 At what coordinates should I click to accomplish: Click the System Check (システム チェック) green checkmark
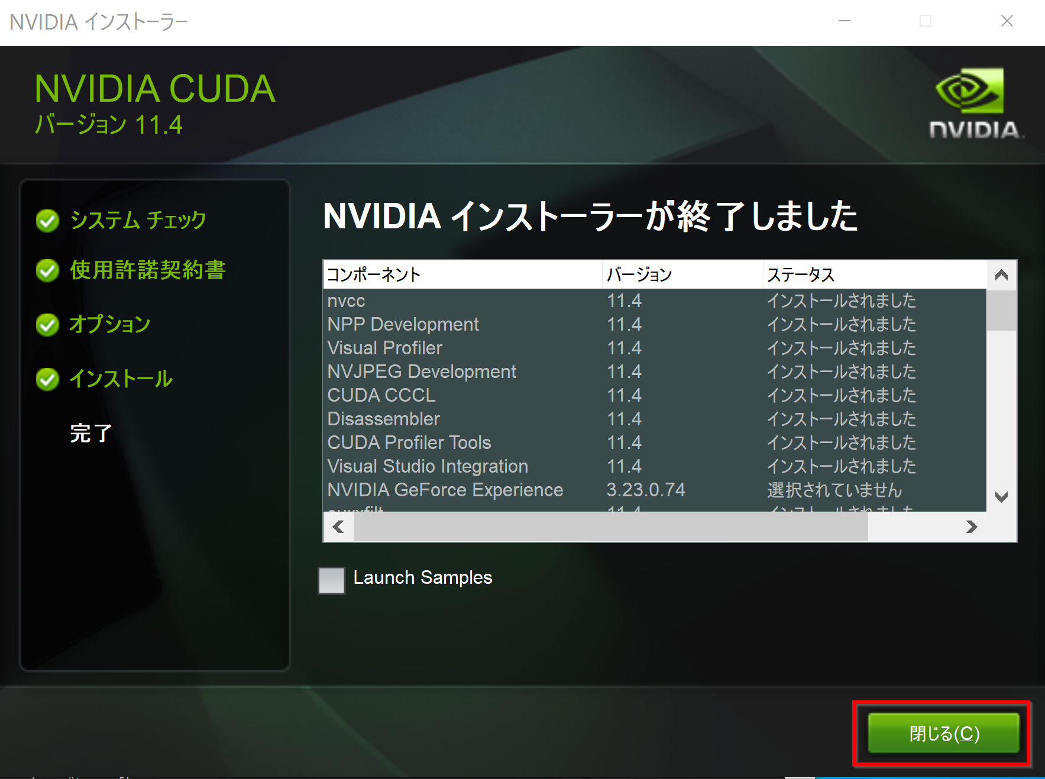(47, 221)
